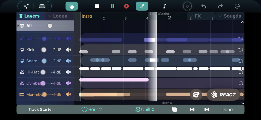Mute the Kick layer speaker
This screenshot has height=120, width=261.
point(68,50)
